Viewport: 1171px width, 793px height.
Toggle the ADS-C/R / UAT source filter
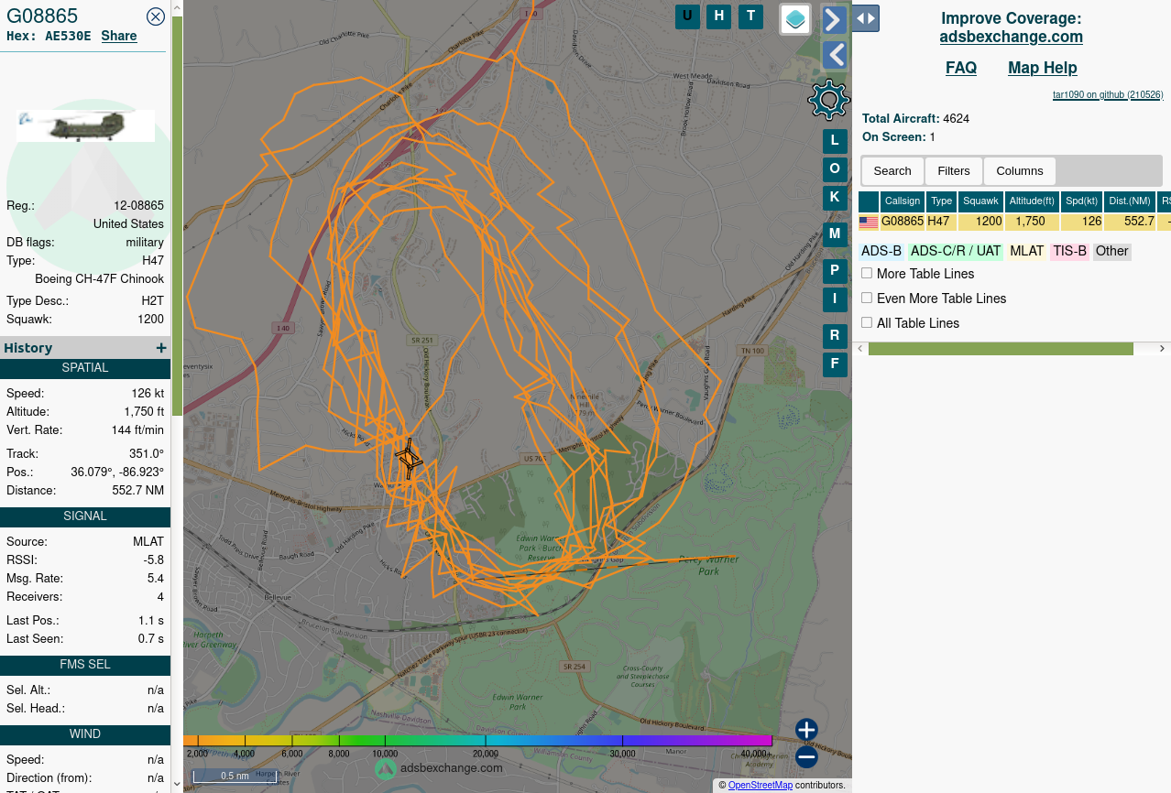pyautogui.click(x=956, y=251)
